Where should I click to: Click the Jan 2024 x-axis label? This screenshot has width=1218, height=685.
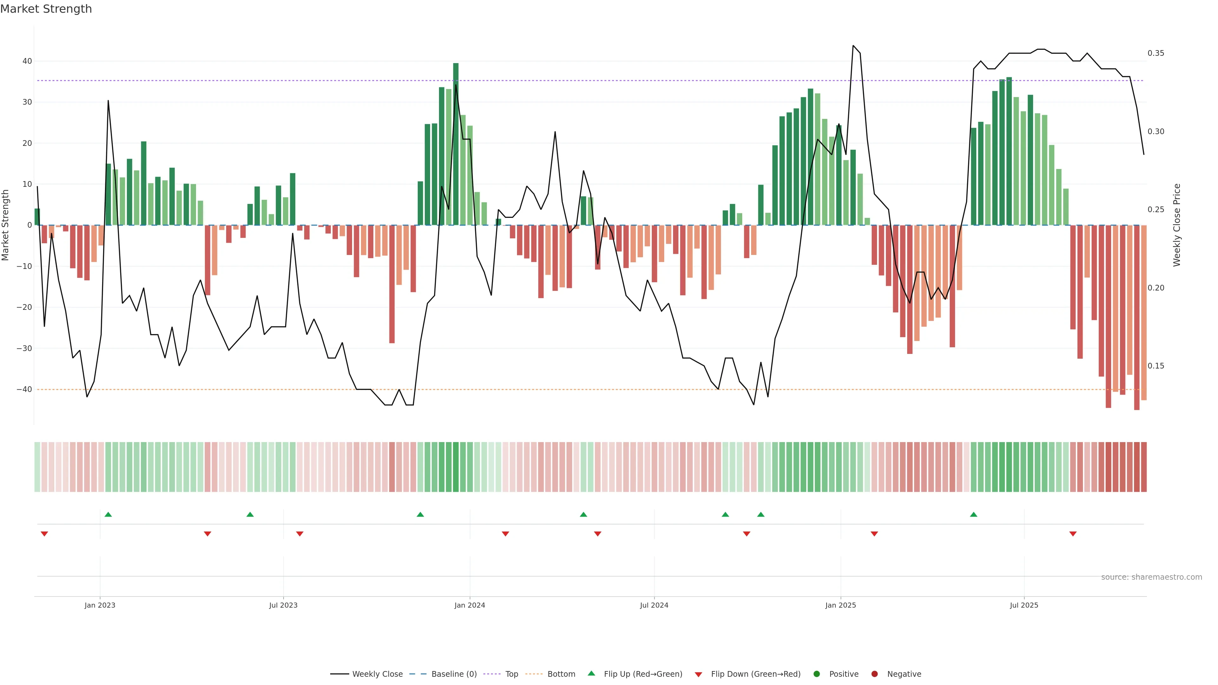pyautogui.click(x=469, y=605)
